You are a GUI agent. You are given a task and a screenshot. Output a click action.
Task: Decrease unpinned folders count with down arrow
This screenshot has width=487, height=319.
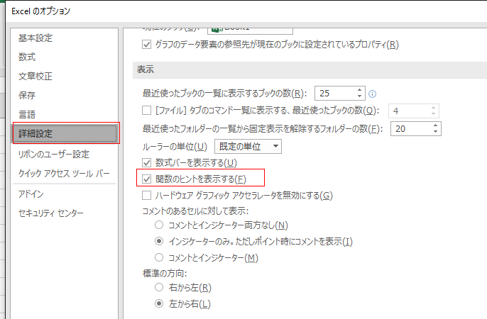click(x=435, y=132)
